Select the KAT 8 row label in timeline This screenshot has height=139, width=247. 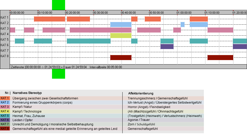point(4,56)
